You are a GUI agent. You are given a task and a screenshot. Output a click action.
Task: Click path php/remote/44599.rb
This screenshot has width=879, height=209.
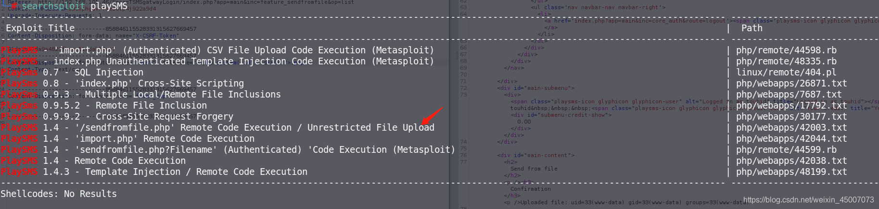(786, 149)
